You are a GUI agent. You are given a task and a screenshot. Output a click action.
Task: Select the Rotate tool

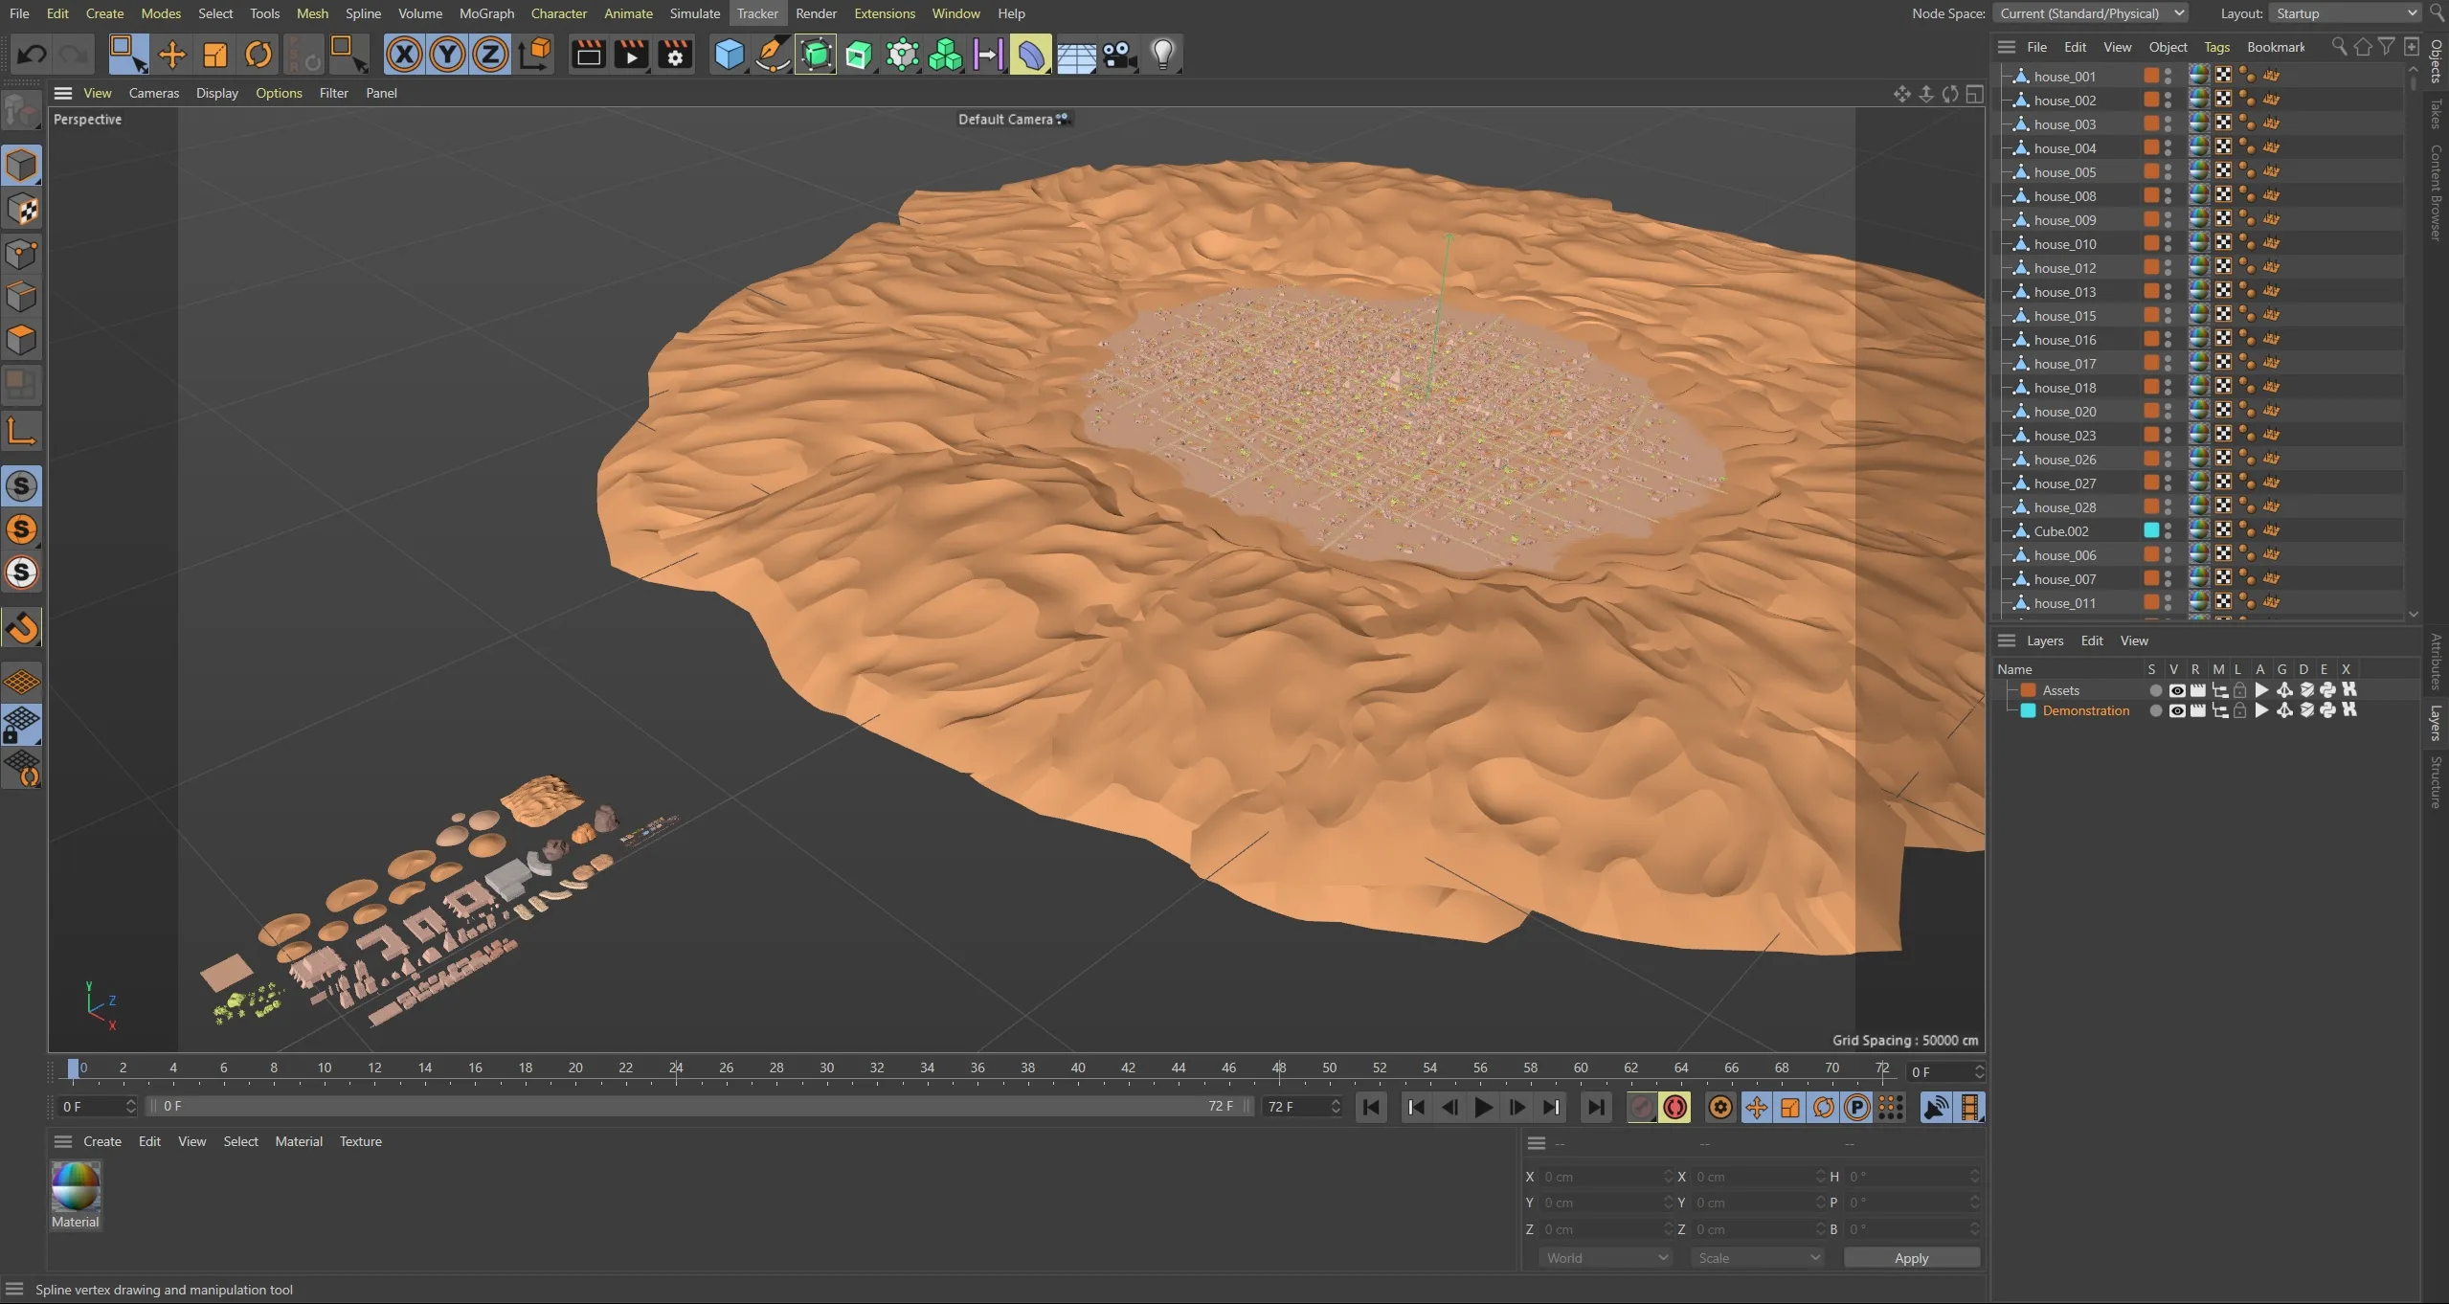pyautogui.click(x=258, y=55)
